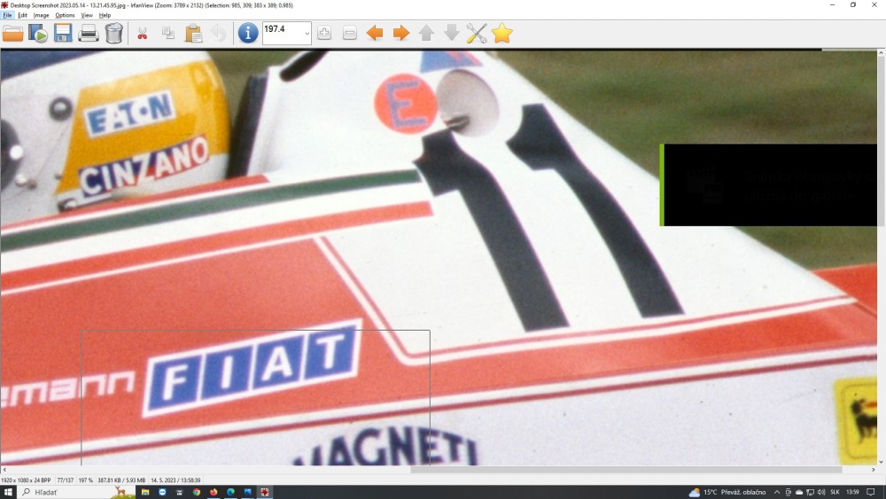This screenshot has height=499, width=886.
Task: Open Firefox from the taskbar
Action: click(214, 492)
